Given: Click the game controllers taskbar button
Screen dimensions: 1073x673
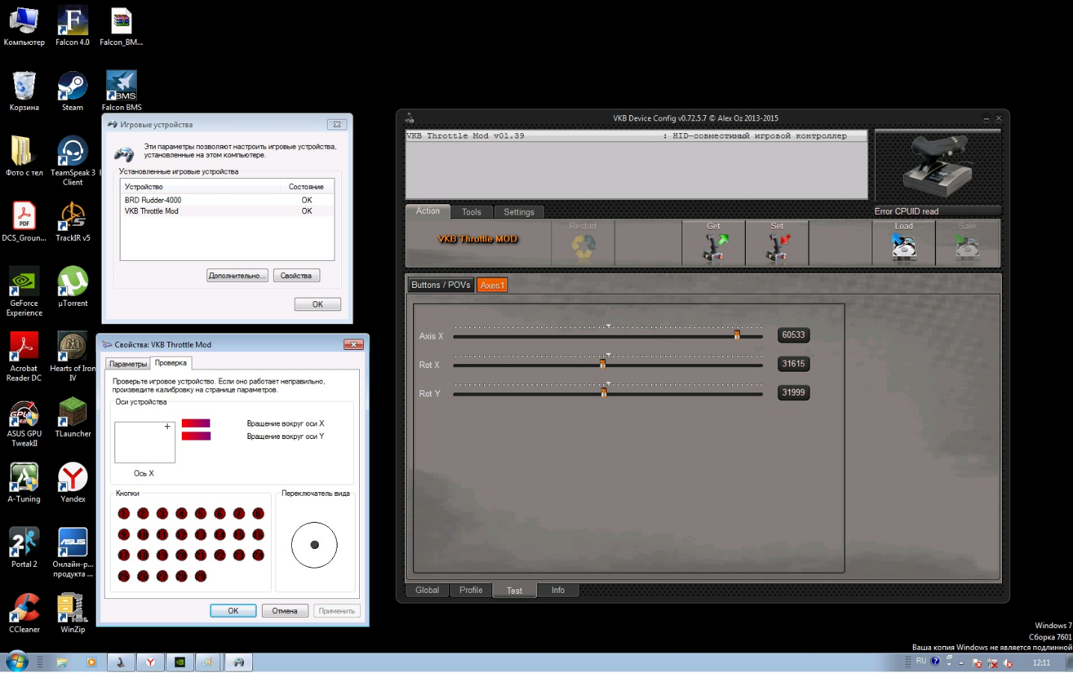Looking at the screenshot, I should 239,663.
